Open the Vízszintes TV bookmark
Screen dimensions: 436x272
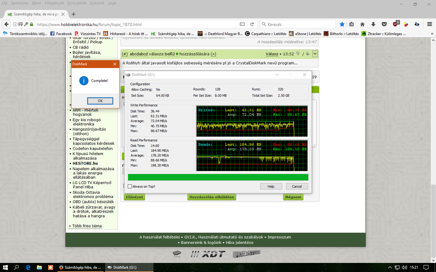88,34
